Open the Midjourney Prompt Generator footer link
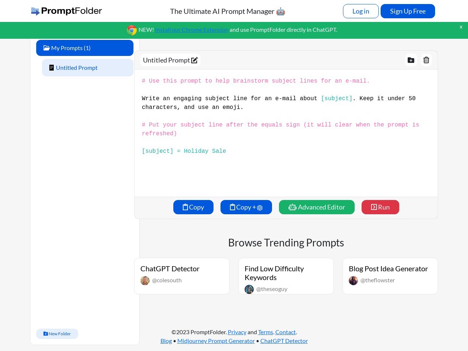Screen dimensions: 468x351 216,341
